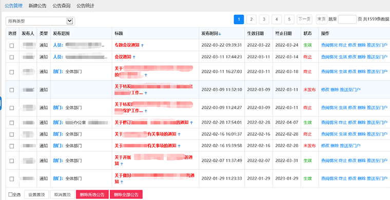This screenshot has height=200, width=390.
Task: Click 部门 scope link in 2022-02-28 row
Action: pos(58,123)
